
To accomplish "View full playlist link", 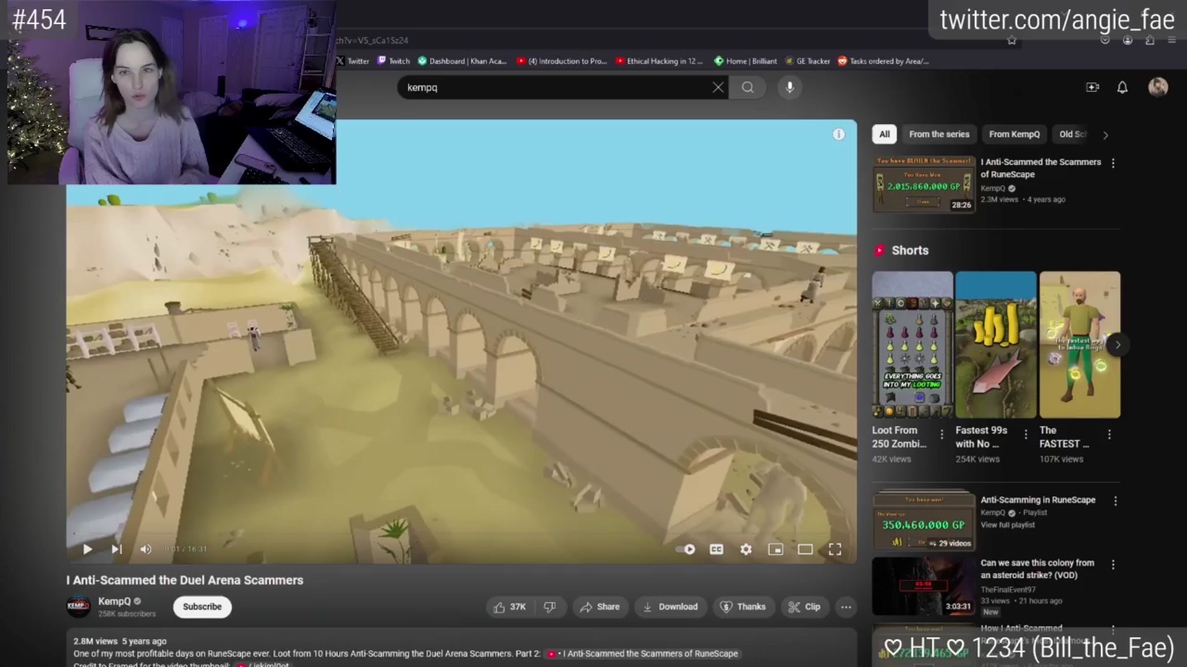I will (x=1008, y=525).
